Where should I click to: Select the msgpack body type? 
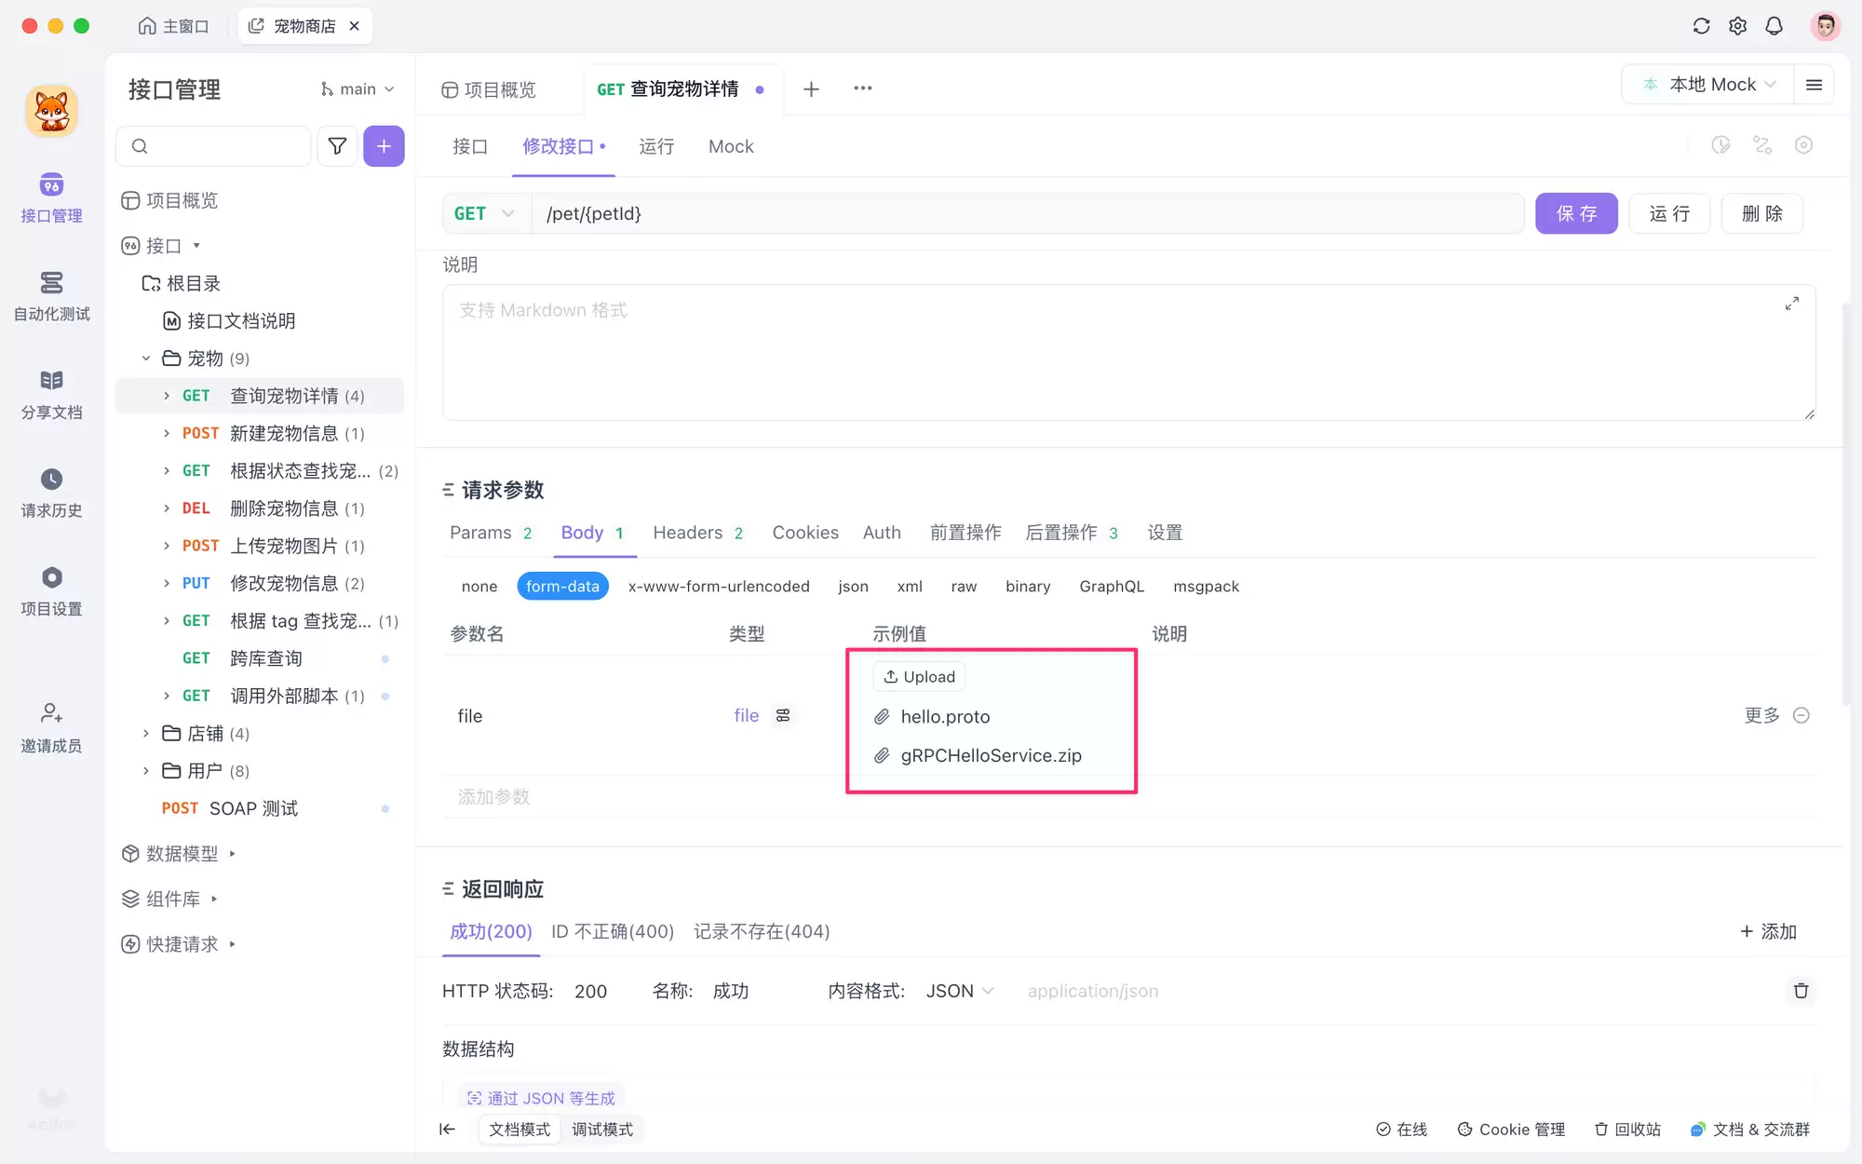pyautogui.click(x=1206, y=586)
